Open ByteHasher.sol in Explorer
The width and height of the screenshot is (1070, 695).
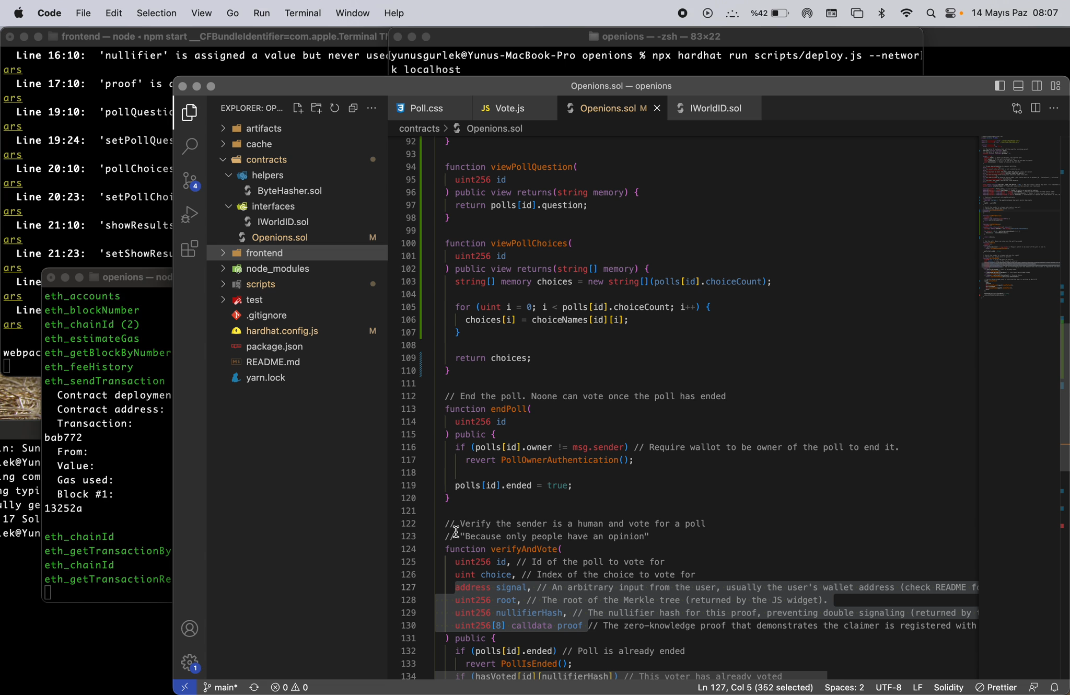click(297, 191)
